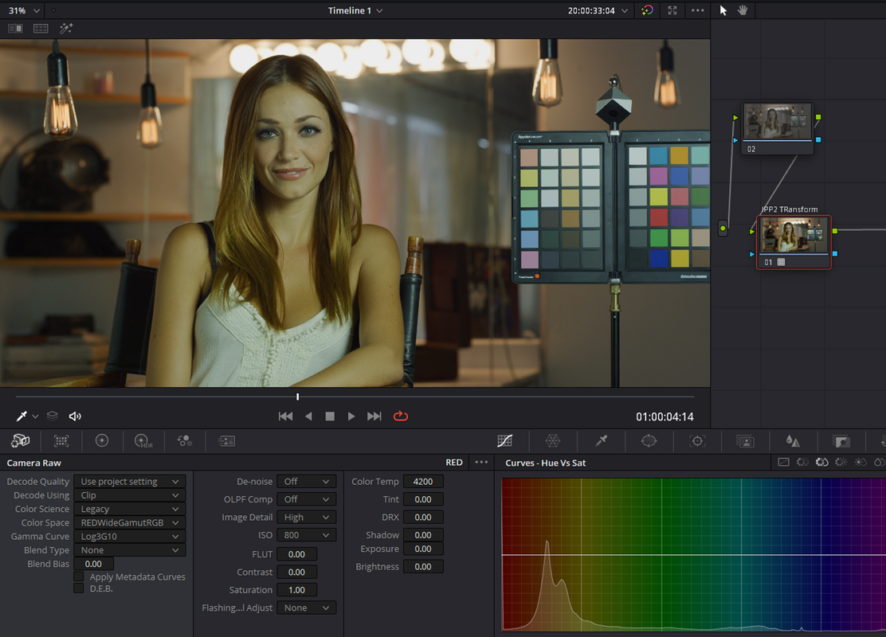Mute the viewer audio
Screen dimensions: 886x637
pyautogui.click(x=75, y=416)
